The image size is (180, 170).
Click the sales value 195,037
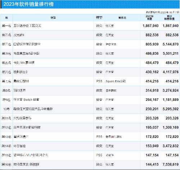[x=152, y=127]
